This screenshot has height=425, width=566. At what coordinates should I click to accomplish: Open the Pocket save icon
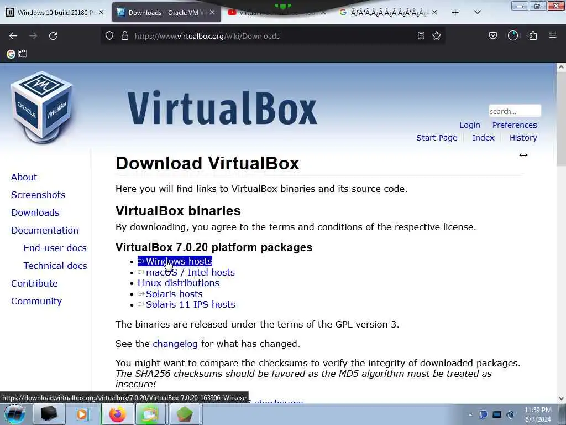pos(492,35)
